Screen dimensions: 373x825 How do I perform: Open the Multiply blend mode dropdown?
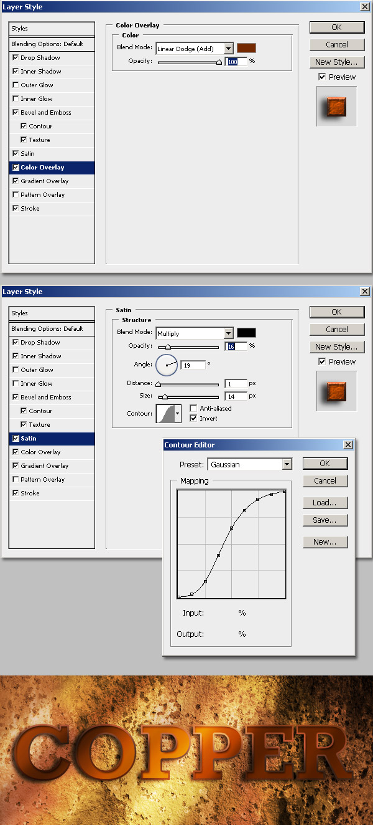[x=229, y=333]
